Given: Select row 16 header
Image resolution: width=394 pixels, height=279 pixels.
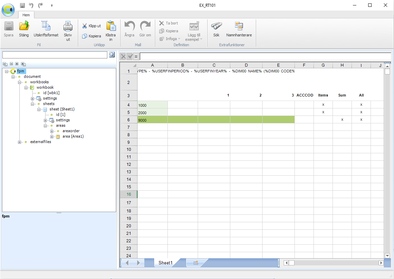Looking at the screenshot, I should point(129,194).
